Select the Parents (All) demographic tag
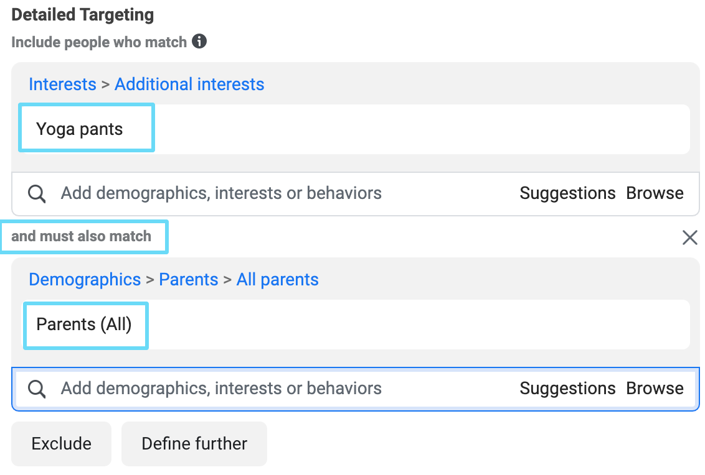This screenshot has width=705, height=475. point(86,326)
